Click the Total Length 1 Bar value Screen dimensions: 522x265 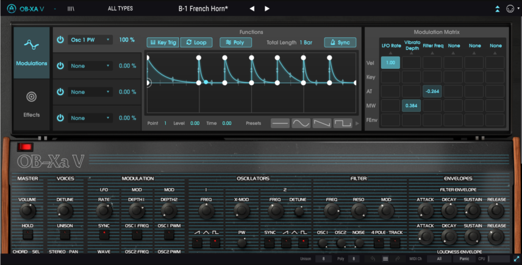pyautogui.click(x=306, y=43)
